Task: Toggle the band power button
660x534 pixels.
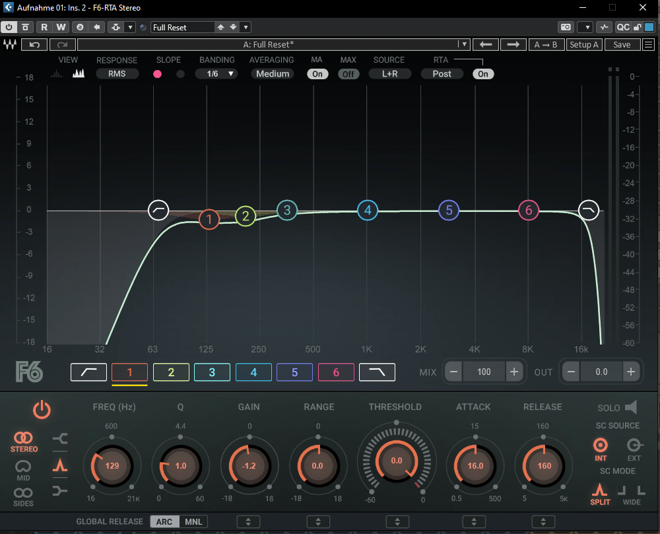Action: click(x=42, y=410)
